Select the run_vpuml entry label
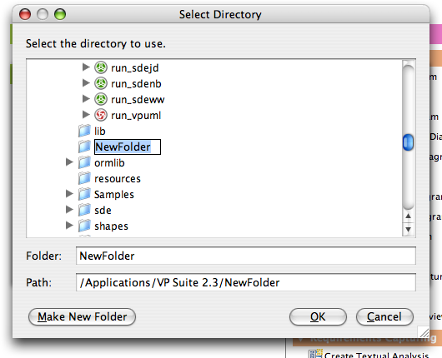442x358 pixels. tap(136, 116)
